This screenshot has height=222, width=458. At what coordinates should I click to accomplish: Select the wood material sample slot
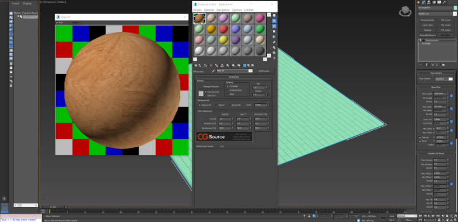[x=199, y=18]
